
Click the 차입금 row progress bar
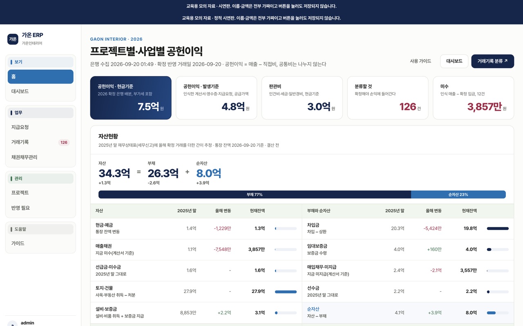(498, 229)
